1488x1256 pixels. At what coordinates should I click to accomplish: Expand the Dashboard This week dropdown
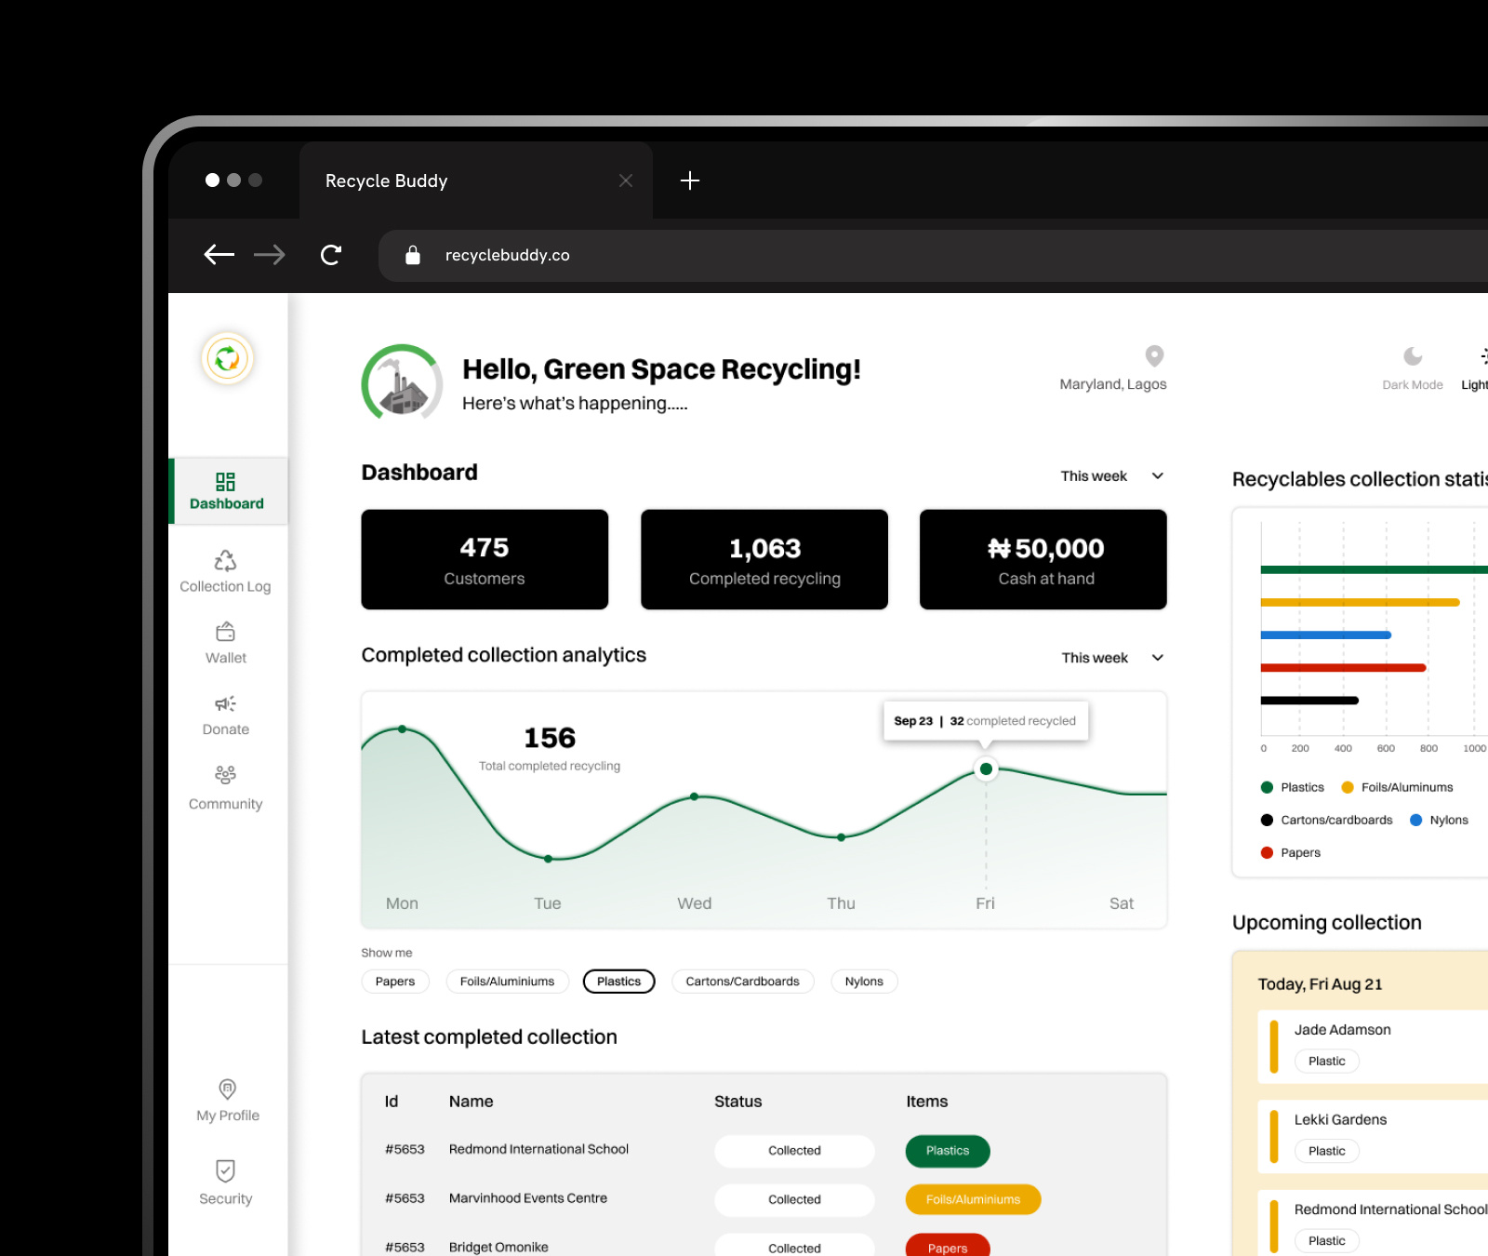click(1112, 476)
